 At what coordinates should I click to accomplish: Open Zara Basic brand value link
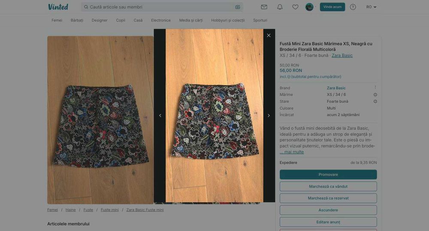click(336, 88)
